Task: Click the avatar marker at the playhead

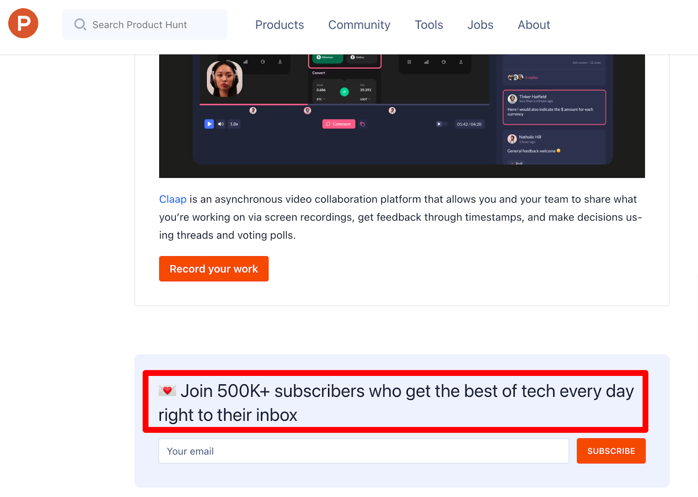Action: (x=308, y=111)
